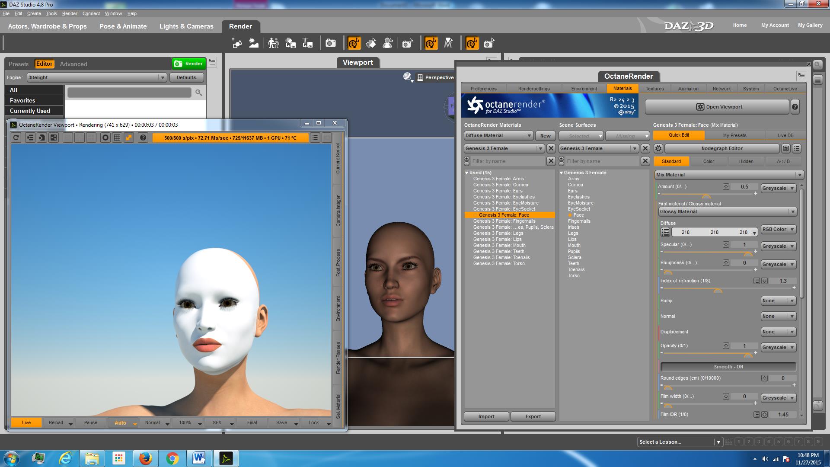Open Google Chrome from the taskbar
830x467 pixels.
pyautogui.click(x=172, y=458)
